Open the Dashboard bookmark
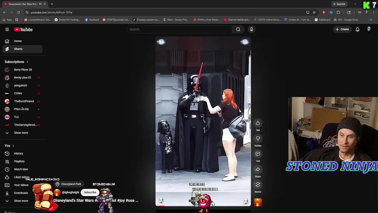Screen dimensions: 378x213 click(322, 20)
